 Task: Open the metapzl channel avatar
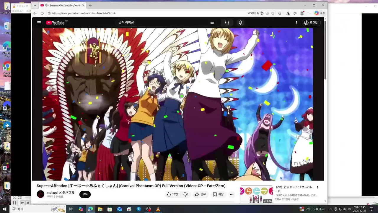tap(40, 194)
